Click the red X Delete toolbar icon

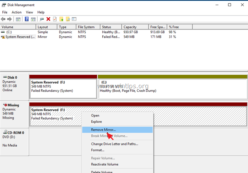point(48,19)
